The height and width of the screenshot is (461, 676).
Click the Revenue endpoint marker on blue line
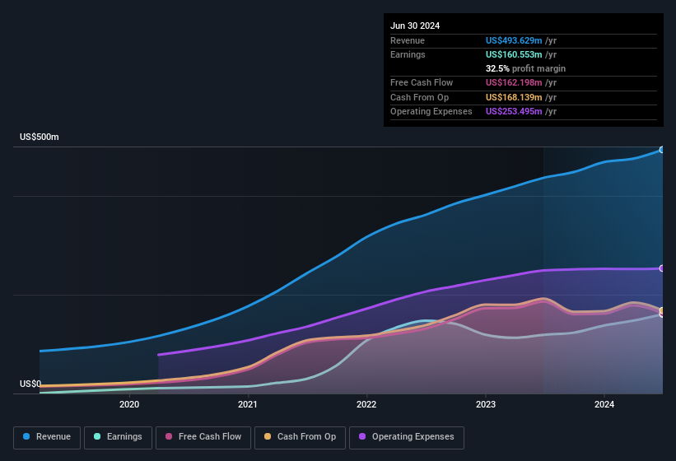click(x=662, y=150)
